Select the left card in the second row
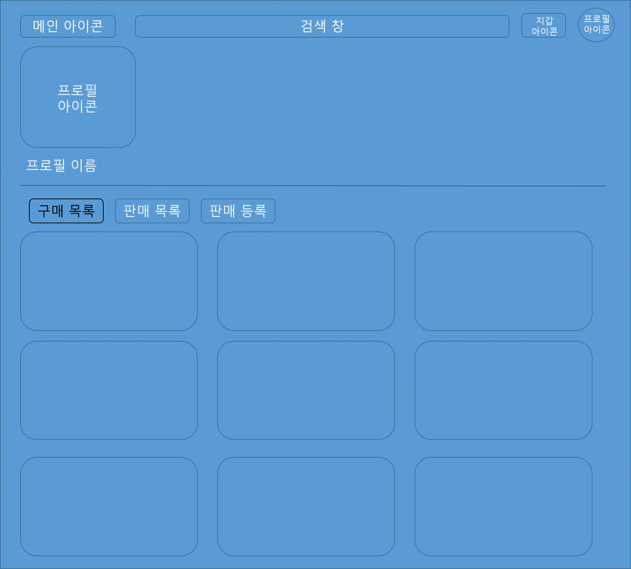The width and height of the screenshot is (631, 569). click(110, 390)
